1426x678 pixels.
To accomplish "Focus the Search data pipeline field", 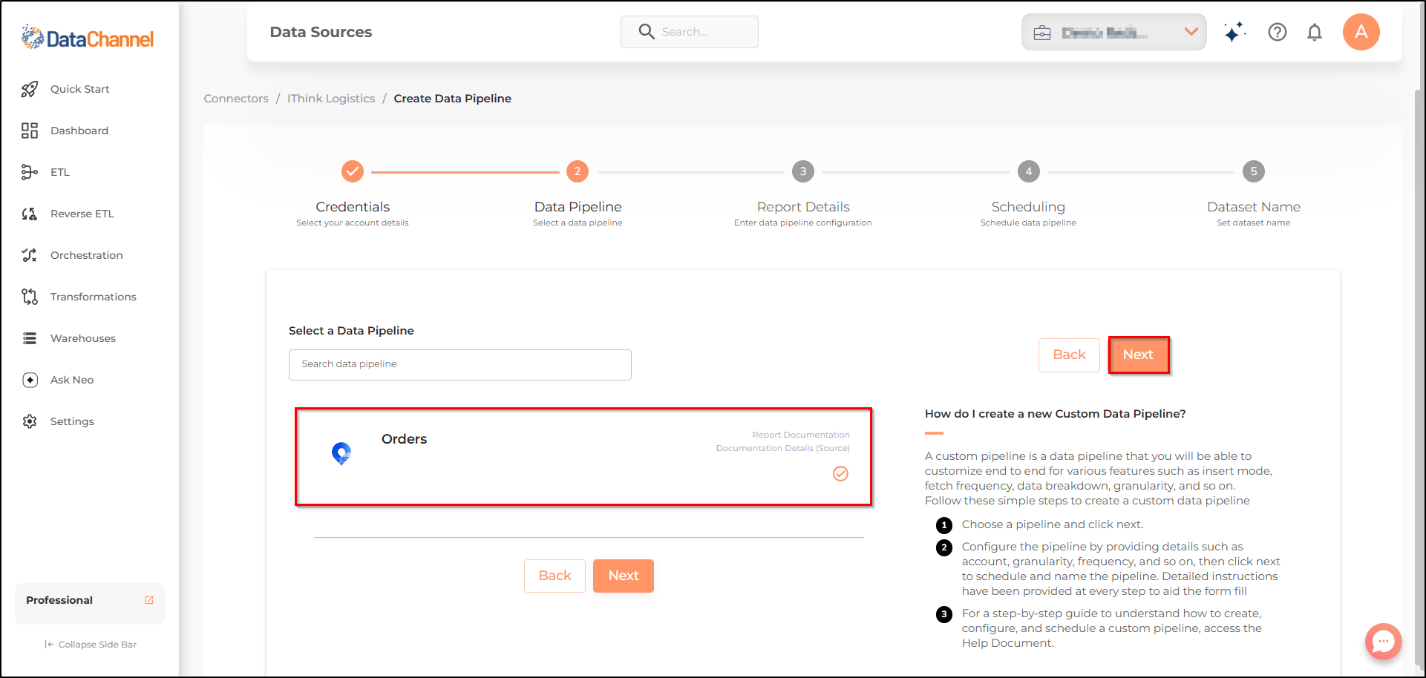I will pyautogui.click(x=460, y=365).
